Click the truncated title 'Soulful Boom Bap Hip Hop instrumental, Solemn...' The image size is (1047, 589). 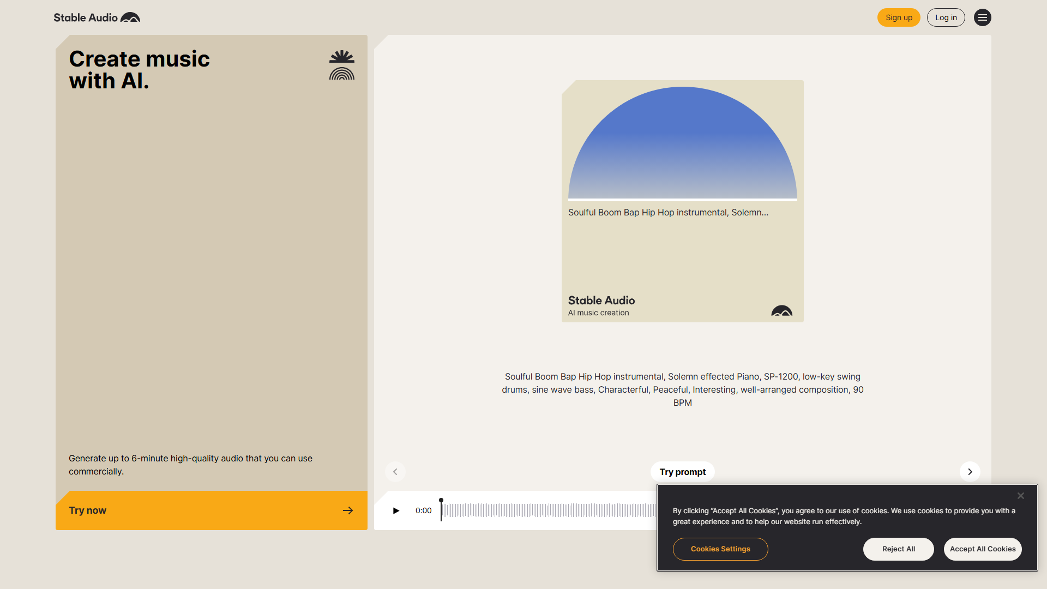[x=668, y=213]
